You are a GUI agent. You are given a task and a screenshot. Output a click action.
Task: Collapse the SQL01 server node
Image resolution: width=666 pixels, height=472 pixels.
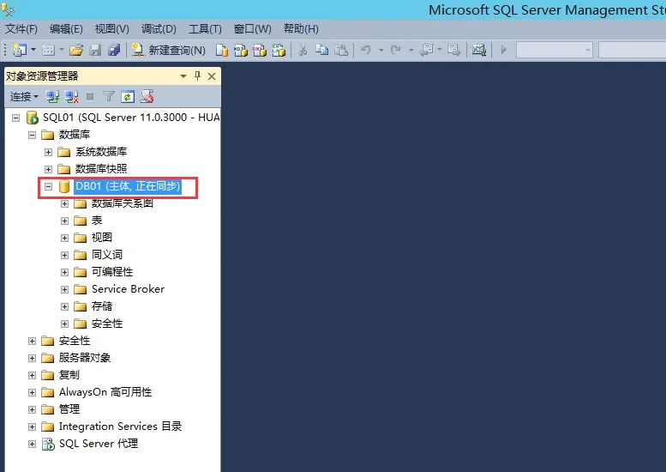pos(15,118)
